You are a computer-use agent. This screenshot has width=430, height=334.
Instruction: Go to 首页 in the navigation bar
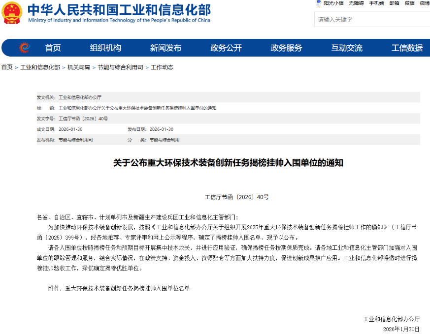tap(53, 48)
